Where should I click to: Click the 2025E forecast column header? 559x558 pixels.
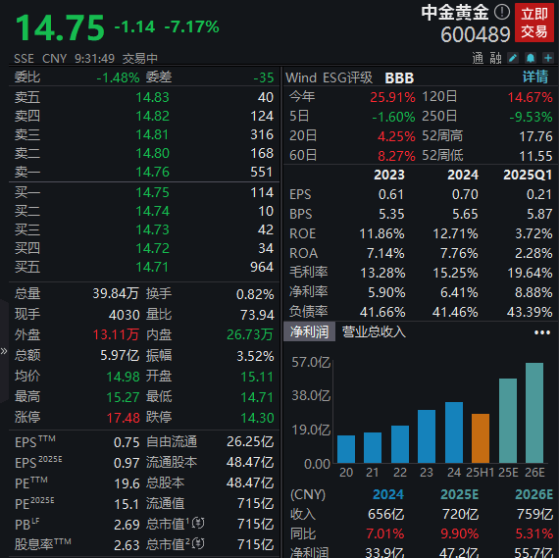tap(460, 494)
